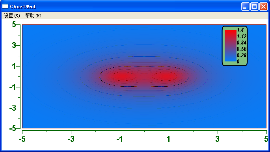Click the x-axis tick label -5

(22, 139)
